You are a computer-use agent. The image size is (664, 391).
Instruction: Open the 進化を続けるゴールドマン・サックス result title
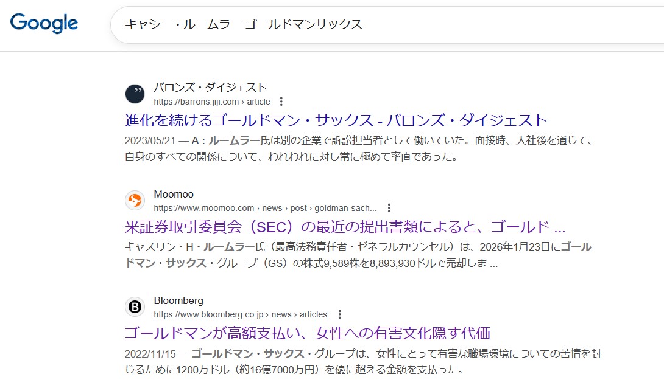[x=336, y=120]
